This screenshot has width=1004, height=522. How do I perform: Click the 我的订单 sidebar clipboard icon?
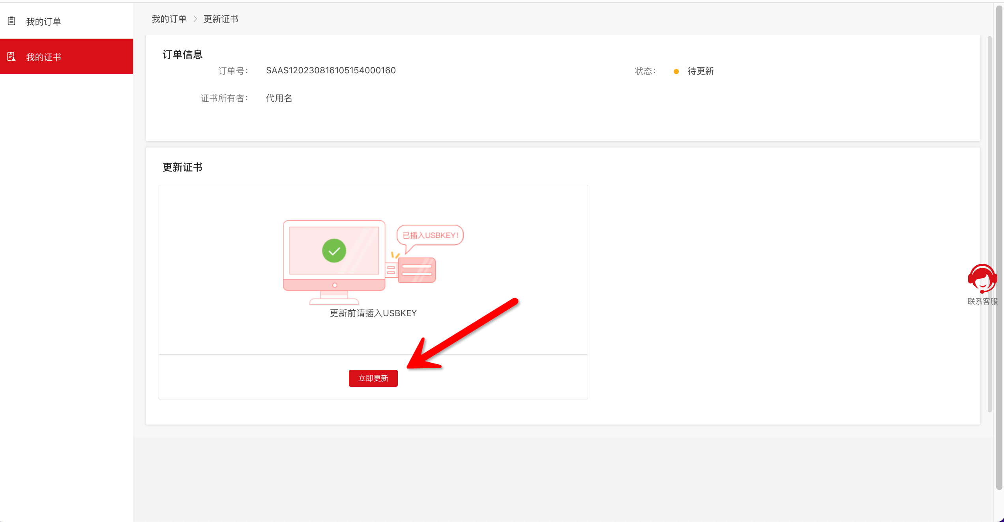11,21
